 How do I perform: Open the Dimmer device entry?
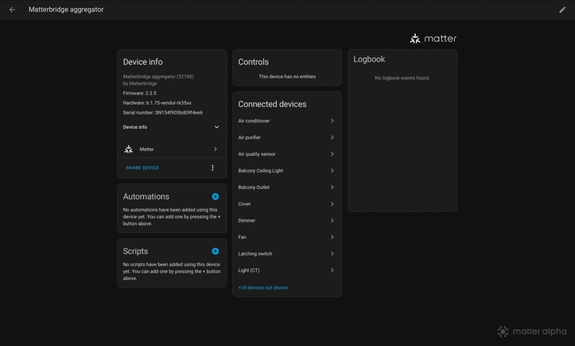coord(247,221)
